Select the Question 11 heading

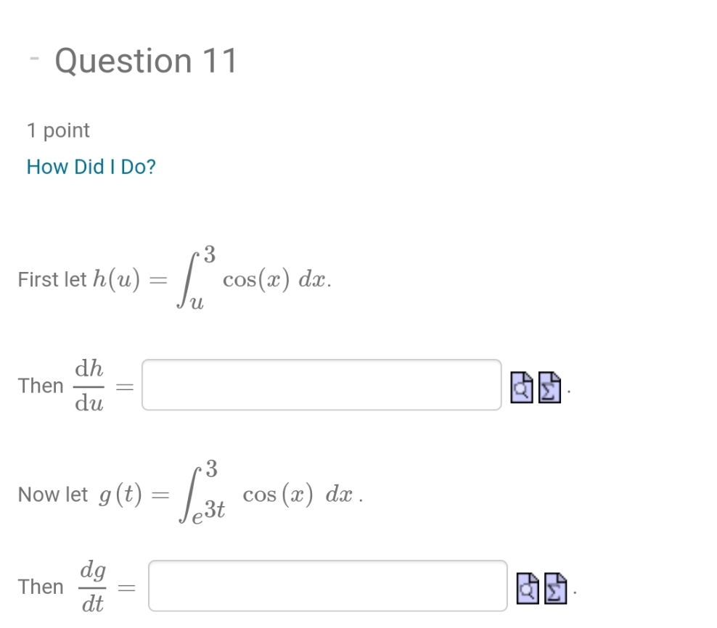[x=145, y=61]
